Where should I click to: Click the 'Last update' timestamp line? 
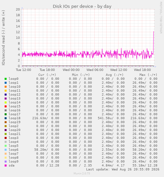point(123,169)
